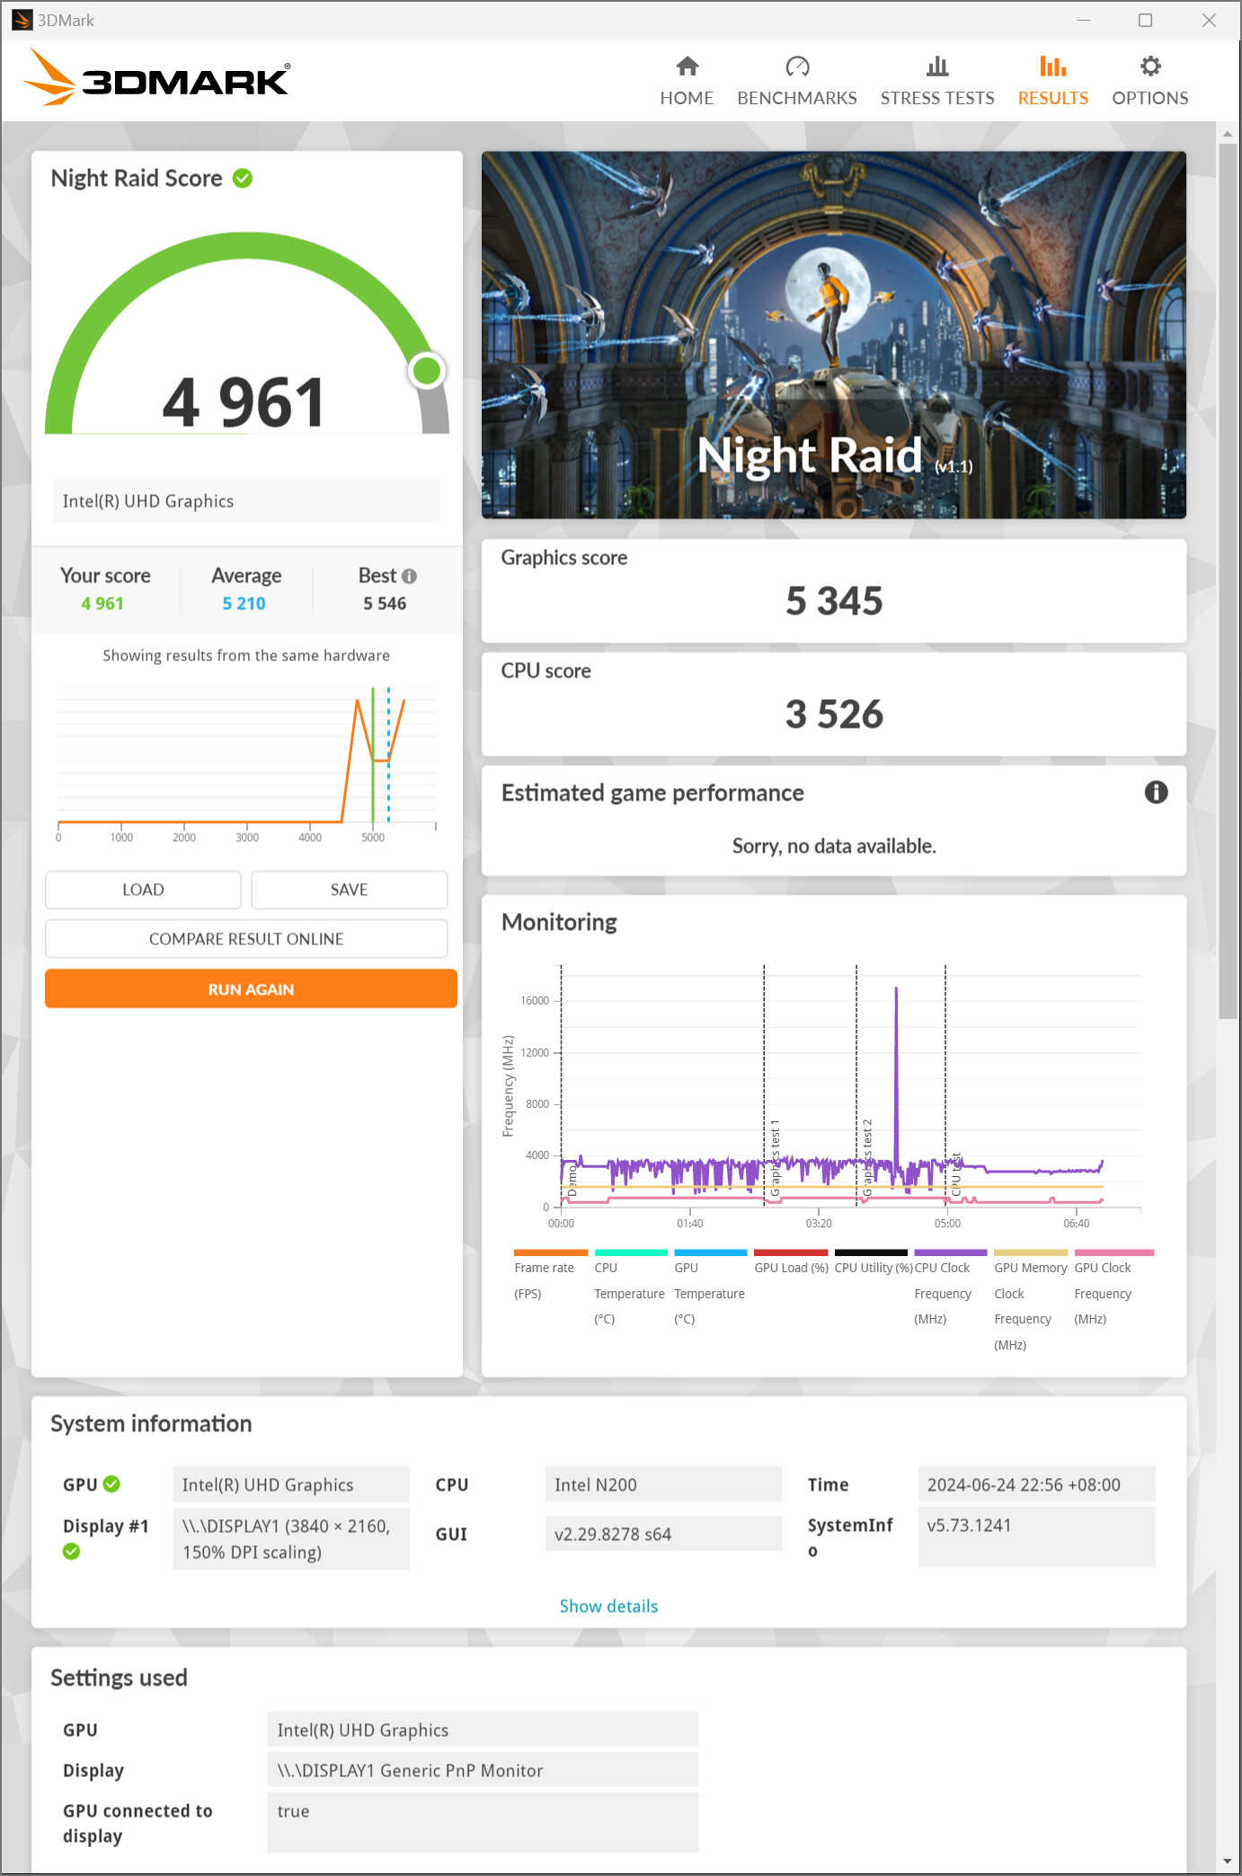Expand system info with Show details
This screenshot has width=1242, height=1876.
pos(608,1606)
